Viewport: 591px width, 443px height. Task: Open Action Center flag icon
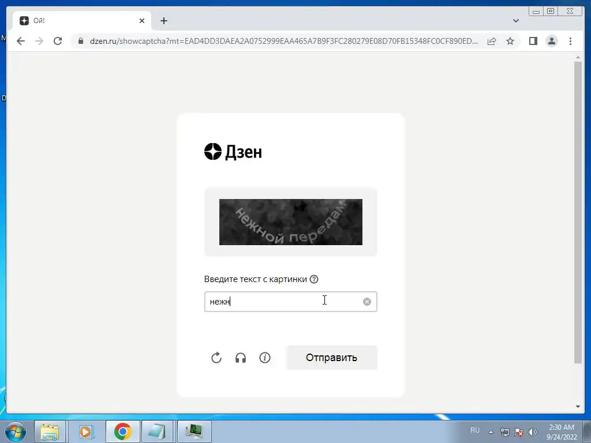pyautogui.click(x=519, y=432)
